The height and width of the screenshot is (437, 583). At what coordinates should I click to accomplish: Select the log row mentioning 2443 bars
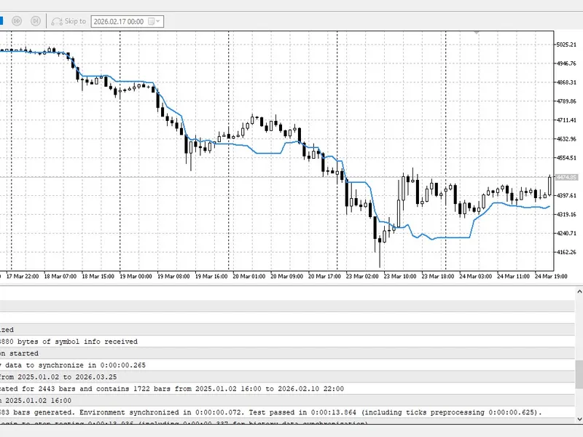[287, 389]
